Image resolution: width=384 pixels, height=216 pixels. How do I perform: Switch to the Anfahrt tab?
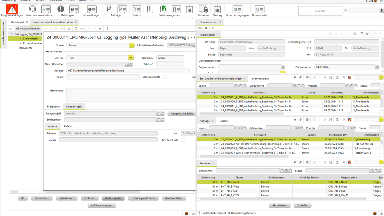[68, 126]
